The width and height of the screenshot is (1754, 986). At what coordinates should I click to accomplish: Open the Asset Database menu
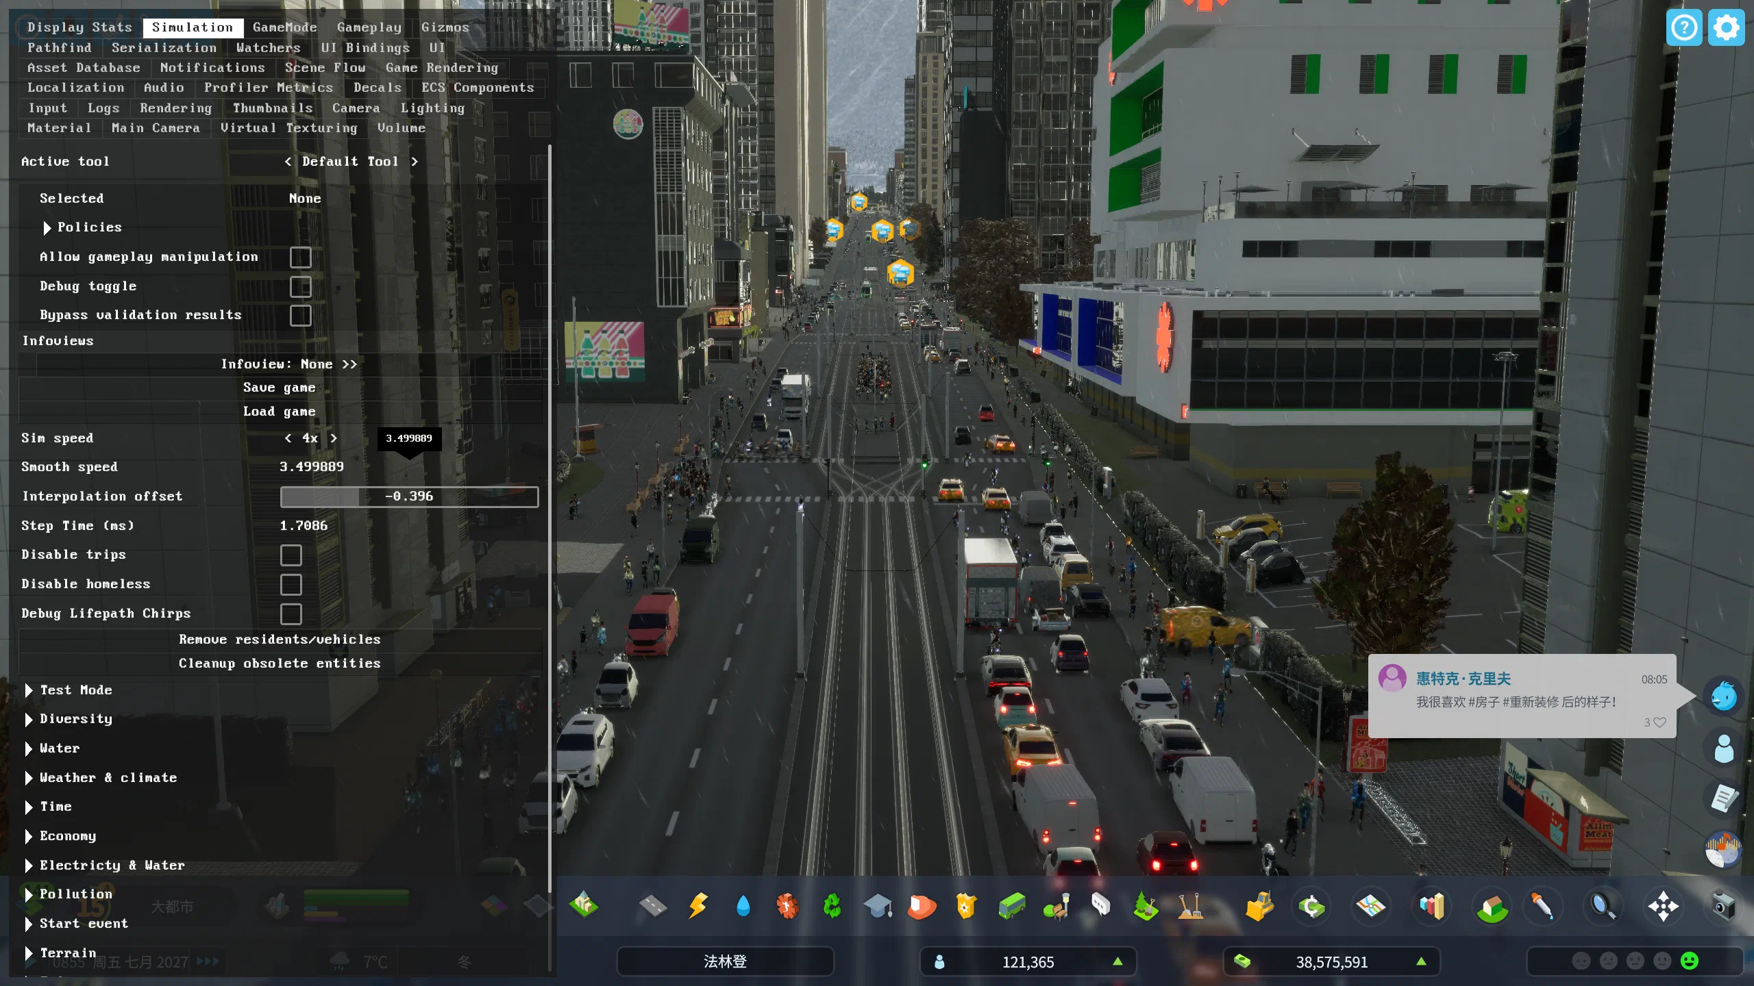pos(83,67)
